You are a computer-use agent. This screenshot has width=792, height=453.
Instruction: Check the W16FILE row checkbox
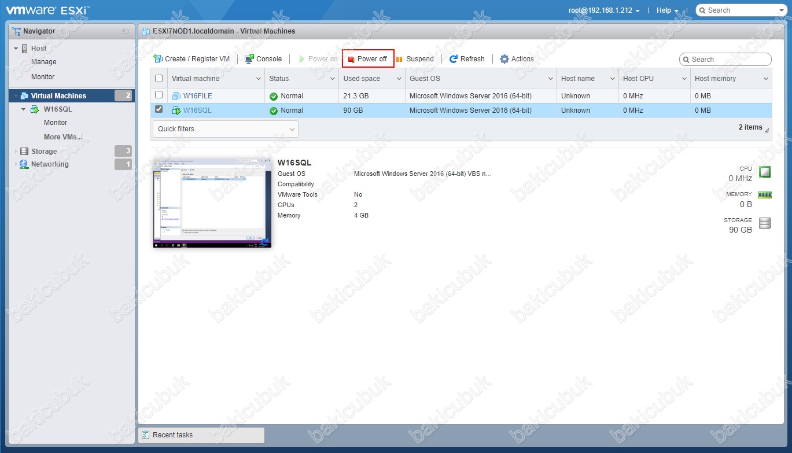tap(159, 95)
